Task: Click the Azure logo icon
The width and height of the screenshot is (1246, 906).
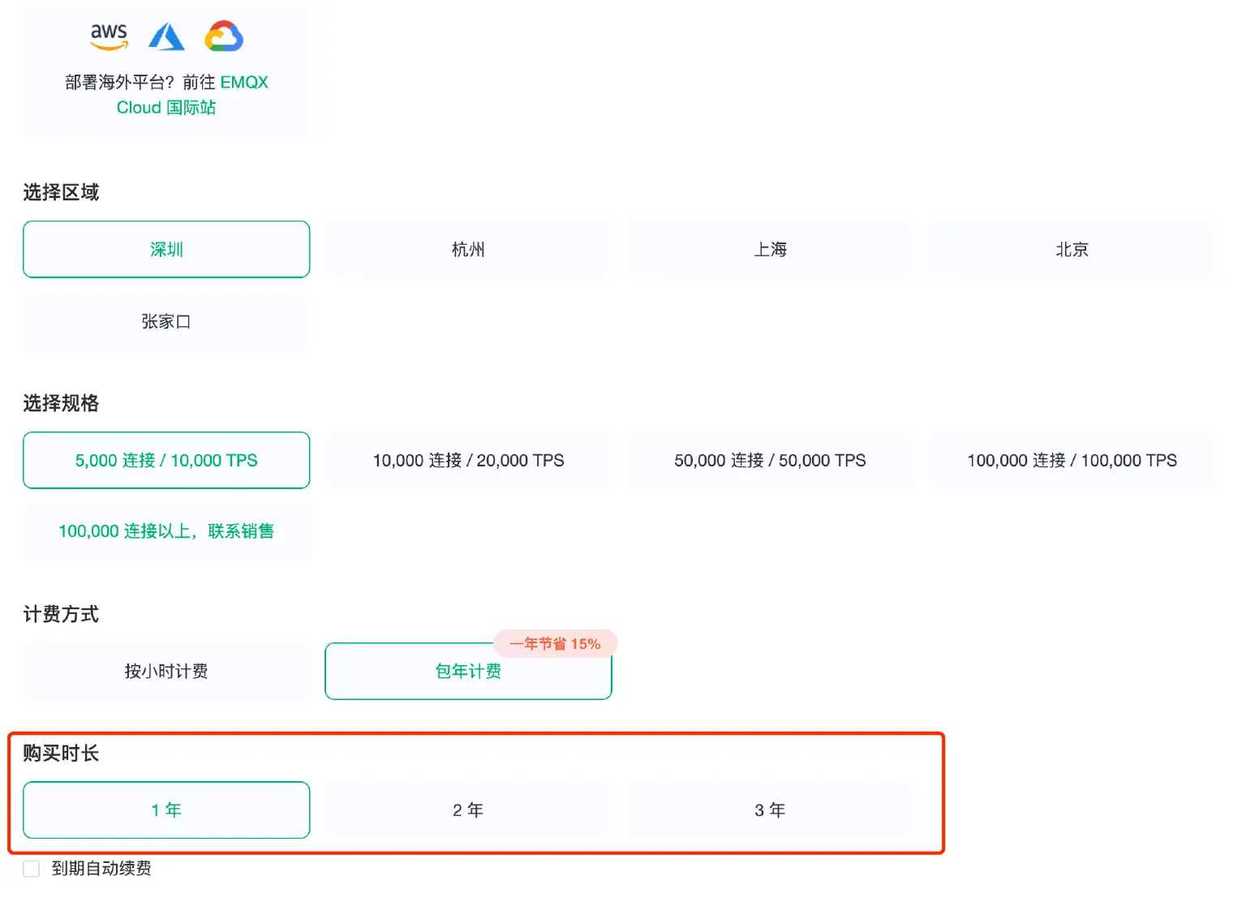Action: (x=166, y=36)
